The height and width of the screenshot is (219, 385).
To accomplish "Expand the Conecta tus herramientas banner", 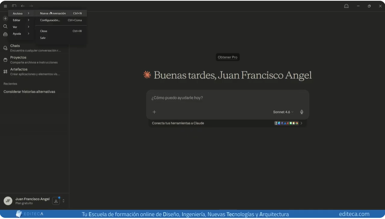I will (x=302, y=123).
